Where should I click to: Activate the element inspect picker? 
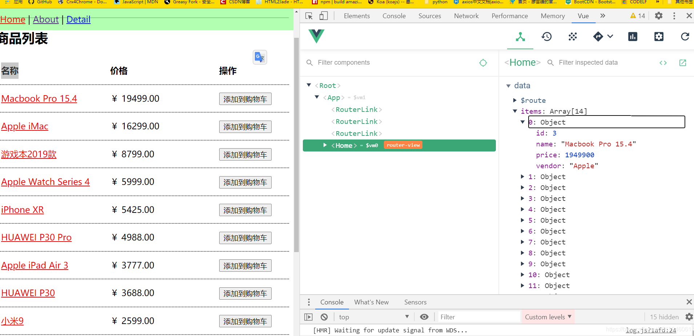309,16
